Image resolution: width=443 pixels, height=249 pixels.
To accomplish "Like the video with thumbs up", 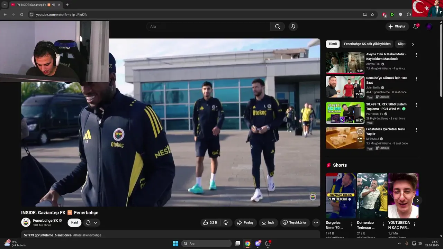I will pos(210,223).
